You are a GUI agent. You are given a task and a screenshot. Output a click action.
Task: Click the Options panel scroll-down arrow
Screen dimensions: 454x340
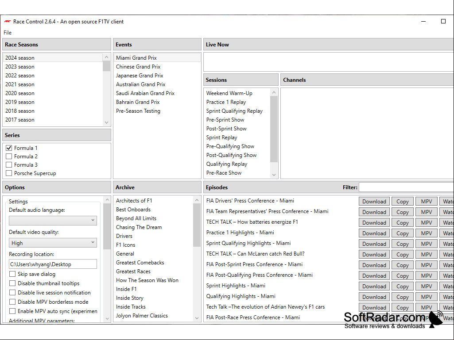(x=107, y=319)
